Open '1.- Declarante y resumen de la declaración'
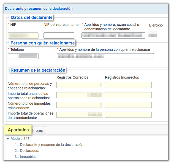 pos(50,144)
